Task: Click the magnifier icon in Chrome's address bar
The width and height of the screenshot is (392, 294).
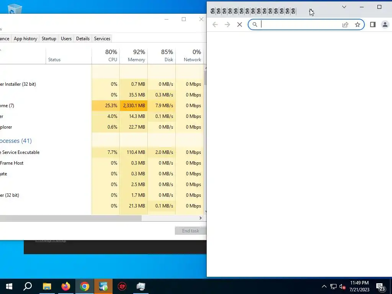Action: (x=255, y=24)
